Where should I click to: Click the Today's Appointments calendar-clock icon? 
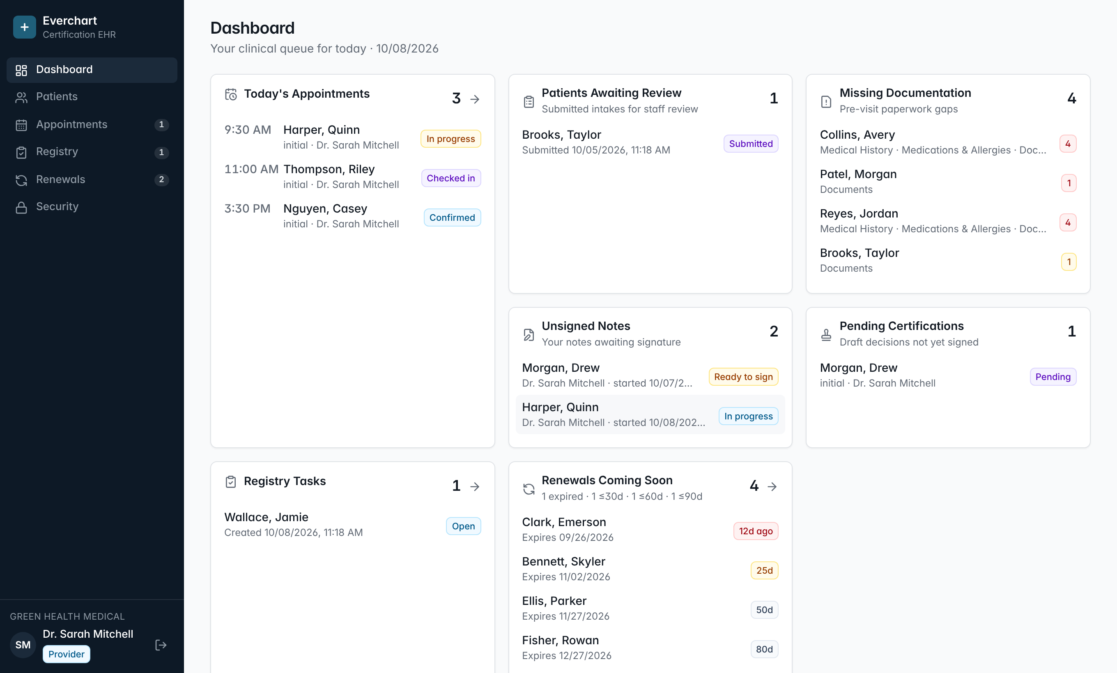pyautogui.click(x=231, y=94)
